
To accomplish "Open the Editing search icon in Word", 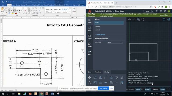I will click(x=74, y=9).
